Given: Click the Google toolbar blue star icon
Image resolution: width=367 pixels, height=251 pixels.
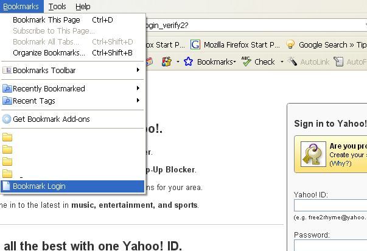Looking at the screenshot, I should pos(188,62).
